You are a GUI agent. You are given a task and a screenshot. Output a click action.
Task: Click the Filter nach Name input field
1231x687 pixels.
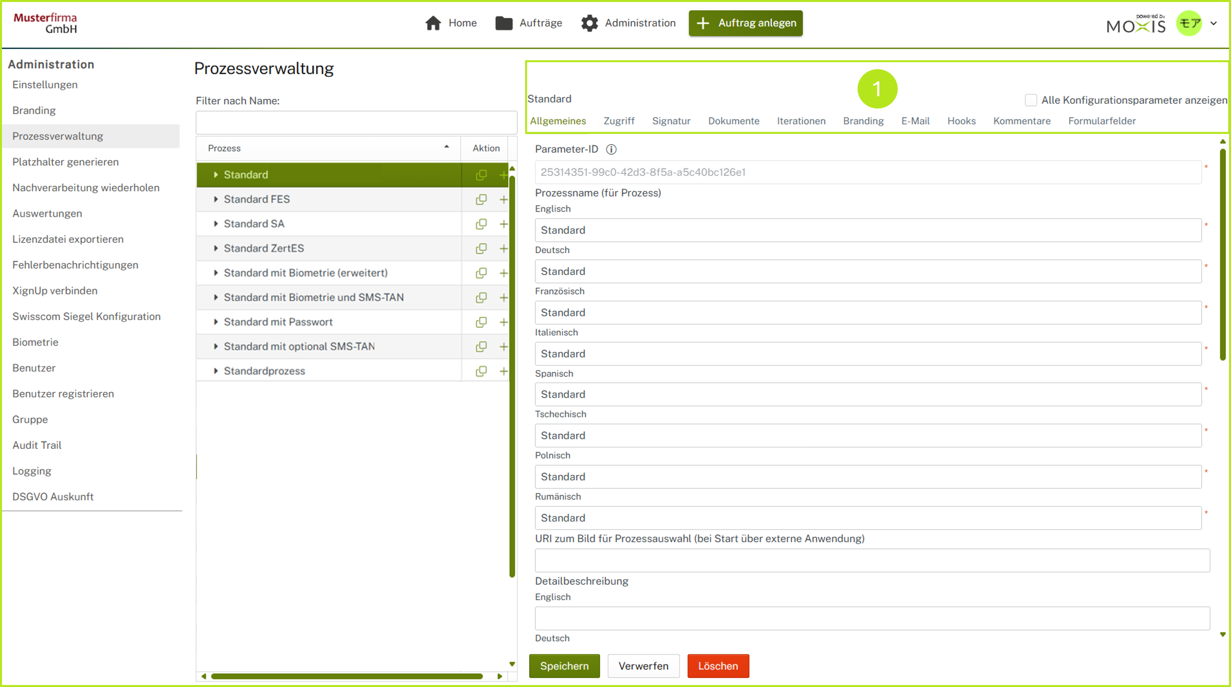pyautogui.click(x=356, y=123)
